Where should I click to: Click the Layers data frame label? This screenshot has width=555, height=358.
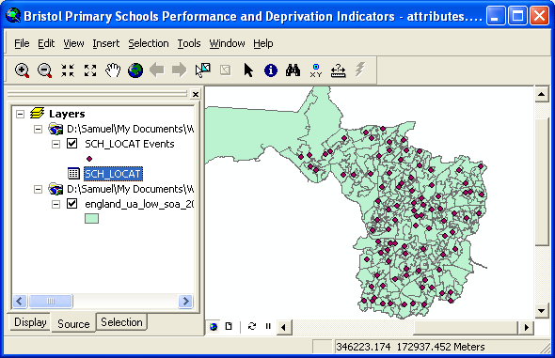67,114
